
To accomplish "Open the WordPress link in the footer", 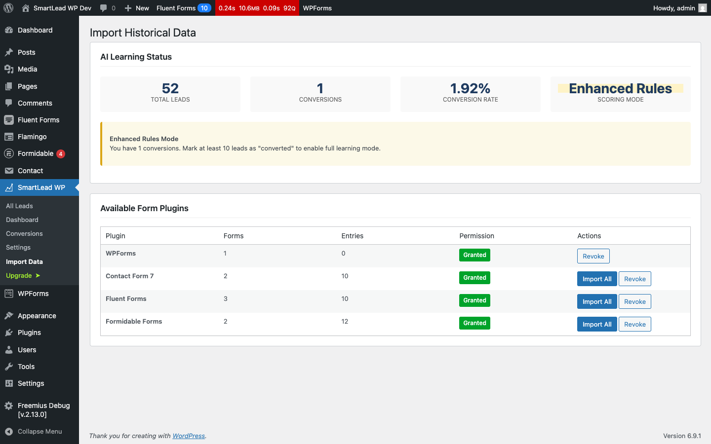I will (189, 436).
